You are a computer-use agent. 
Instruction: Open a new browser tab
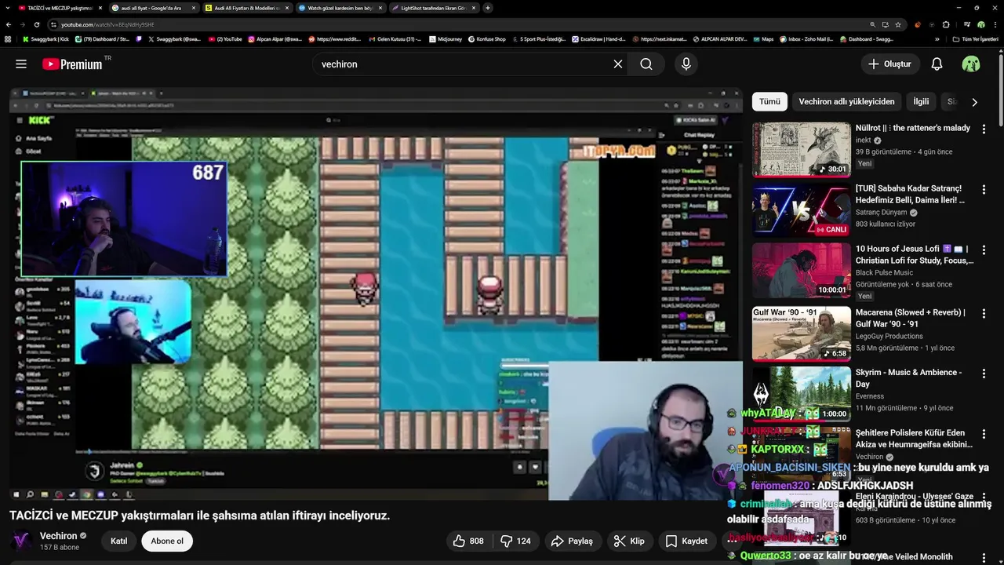(488, 8)
